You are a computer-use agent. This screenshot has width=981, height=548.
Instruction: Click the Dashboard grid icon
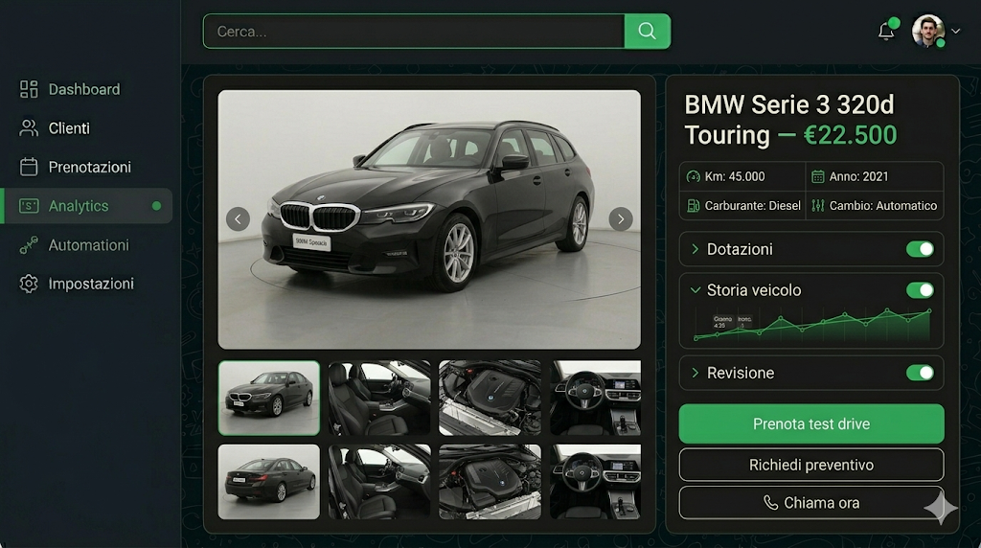29,89
